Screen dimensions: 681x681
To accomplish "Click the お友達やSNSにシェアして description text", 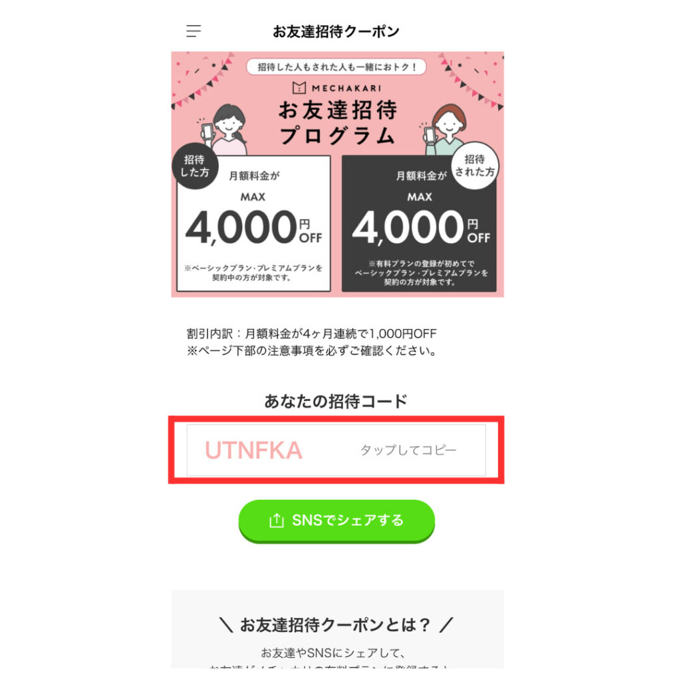I will point(333,652).
